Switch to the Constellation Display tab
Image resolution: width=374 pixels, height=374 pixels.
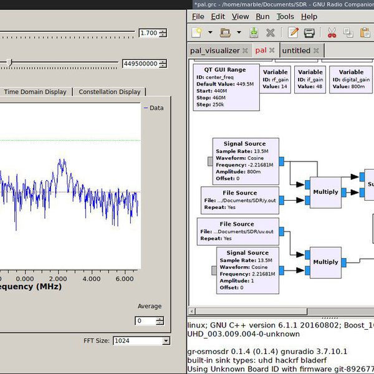coord(109,92)
